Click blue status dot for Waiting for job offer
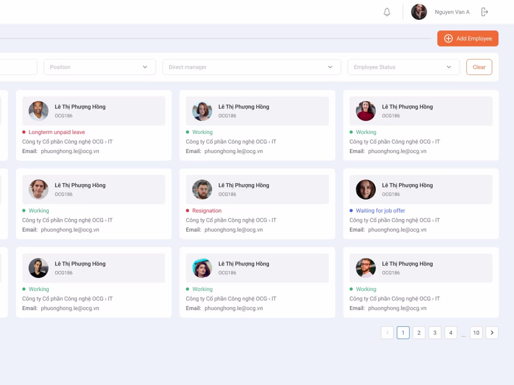Image resolution: width=514 pixels, height=385 pixels. coord(351,211)
